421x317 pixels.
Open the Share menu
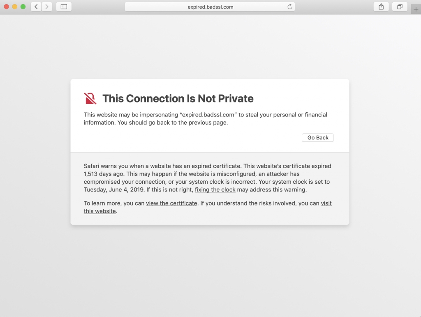(x=381, y=7)
